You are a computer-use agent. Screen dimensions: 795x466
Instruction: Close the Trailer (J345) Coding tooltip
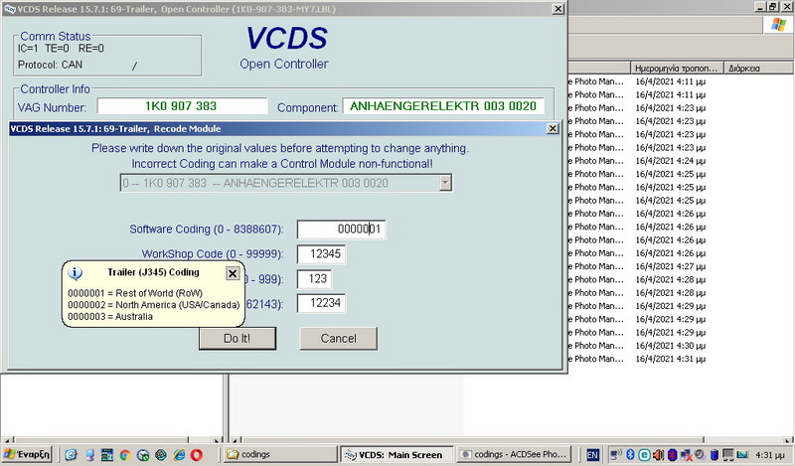(233, 273)
